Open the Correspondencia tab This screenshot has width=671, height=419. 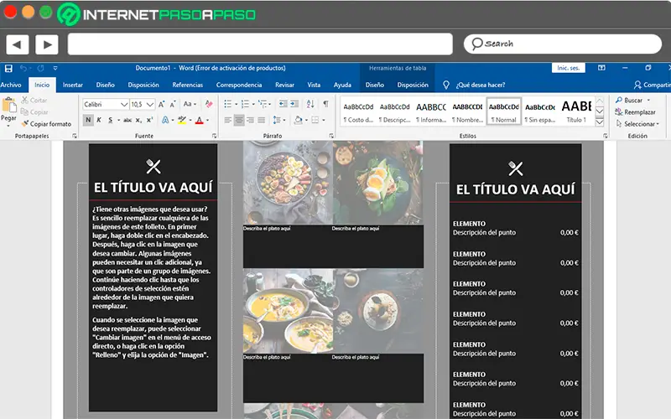(x=239, y=85)
